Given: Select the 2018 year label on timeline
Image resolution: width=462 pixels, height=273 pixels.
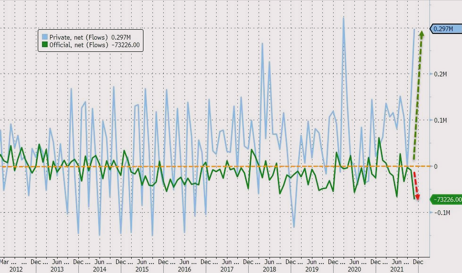Looking at the screenshot, I should click(269, 269).
